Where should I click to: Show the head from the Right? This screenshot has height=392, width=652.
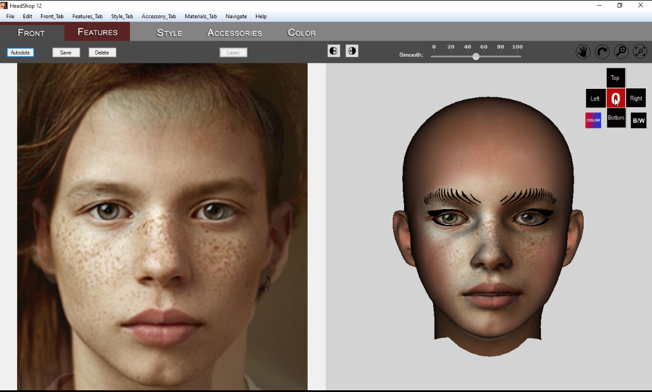[x=636, y=98]
